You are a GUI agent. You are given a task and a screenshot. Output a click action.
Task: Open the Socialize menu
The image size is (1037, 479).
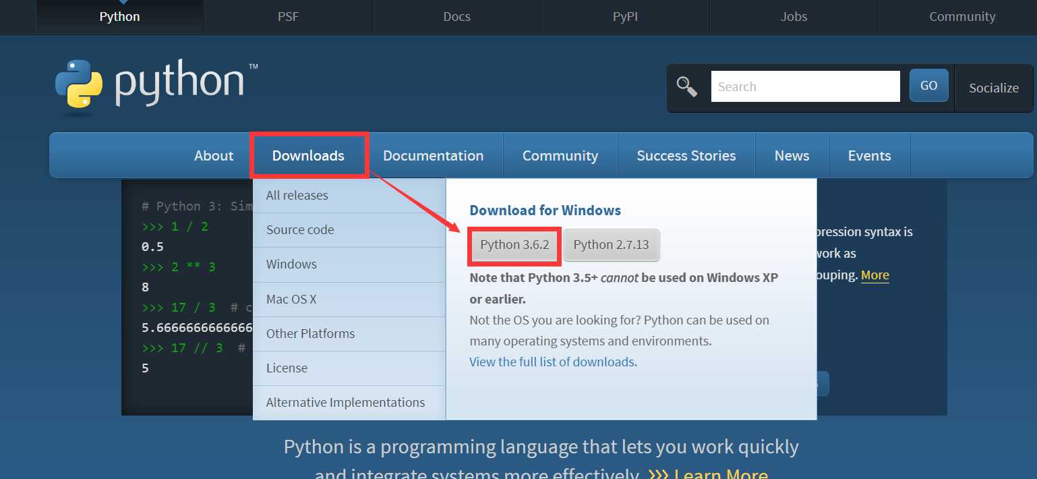click(994, 88)
